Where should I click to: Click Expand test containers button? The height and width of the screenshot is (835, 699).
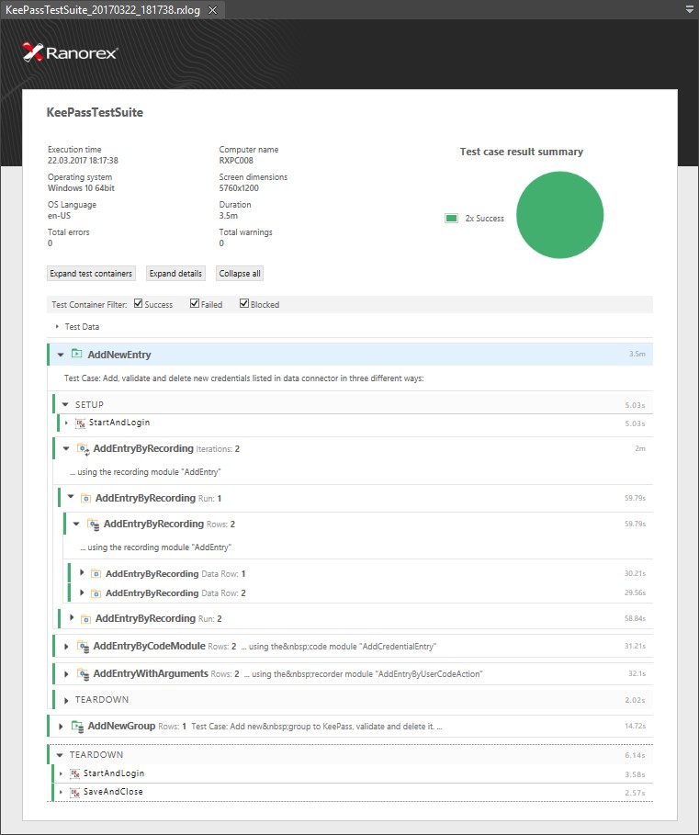click(91, 273)
